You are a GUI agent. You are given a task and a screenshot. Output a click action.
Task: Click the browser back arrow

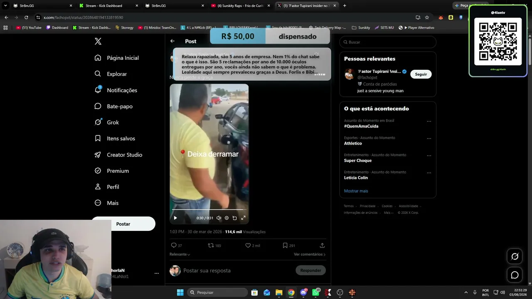(6, 17)
